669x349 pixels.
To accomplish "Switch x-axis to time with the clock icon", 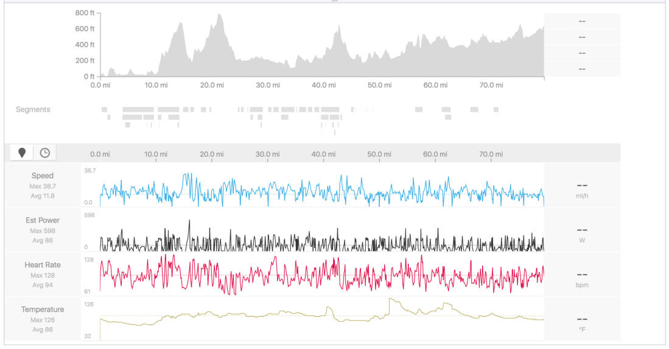I will click(x=44, y=153).
